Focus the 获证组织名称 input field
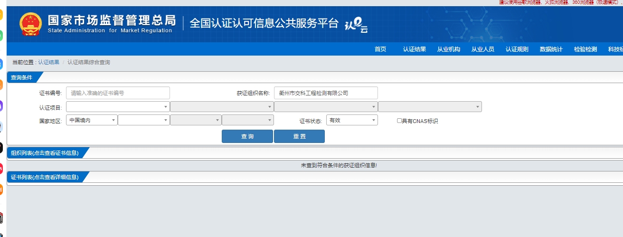The width and height of the screenshot is (623, 237). [x=326, y=93]
